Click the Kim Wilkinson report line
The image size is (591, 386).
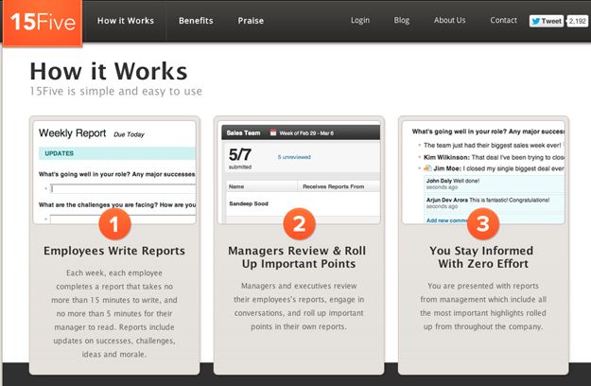tap(494, 157)
